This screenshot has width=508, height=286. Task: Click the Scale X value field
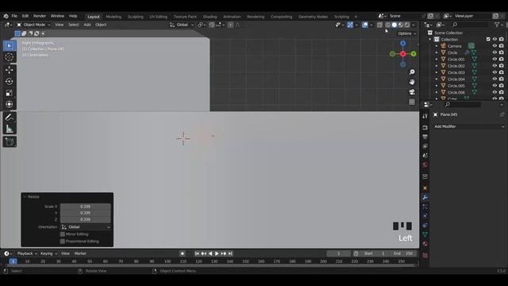[x=86, y=207]
